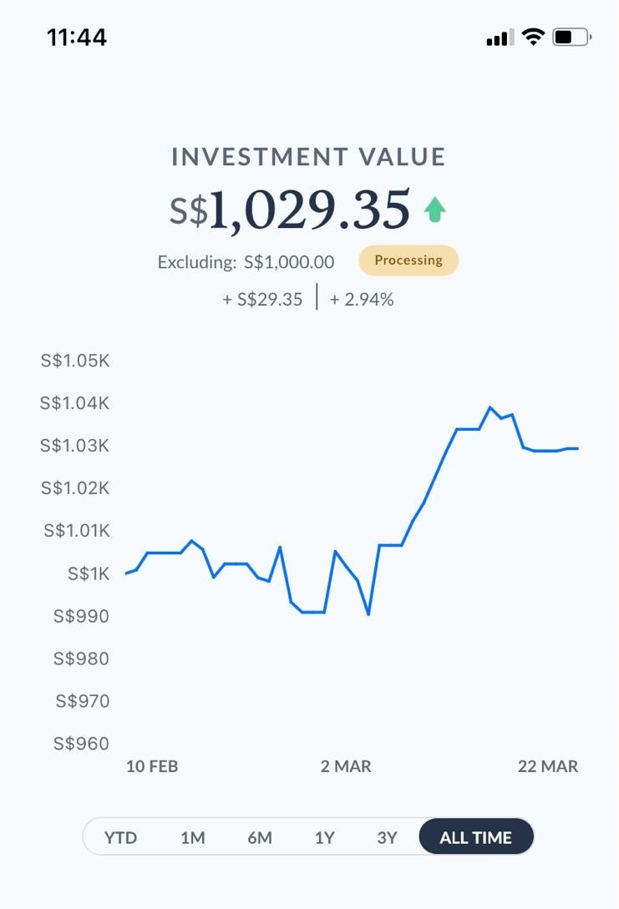The image size is (619, 909).
Task: Tap the + S$29.35 gain amount
Action: point(262,299)
